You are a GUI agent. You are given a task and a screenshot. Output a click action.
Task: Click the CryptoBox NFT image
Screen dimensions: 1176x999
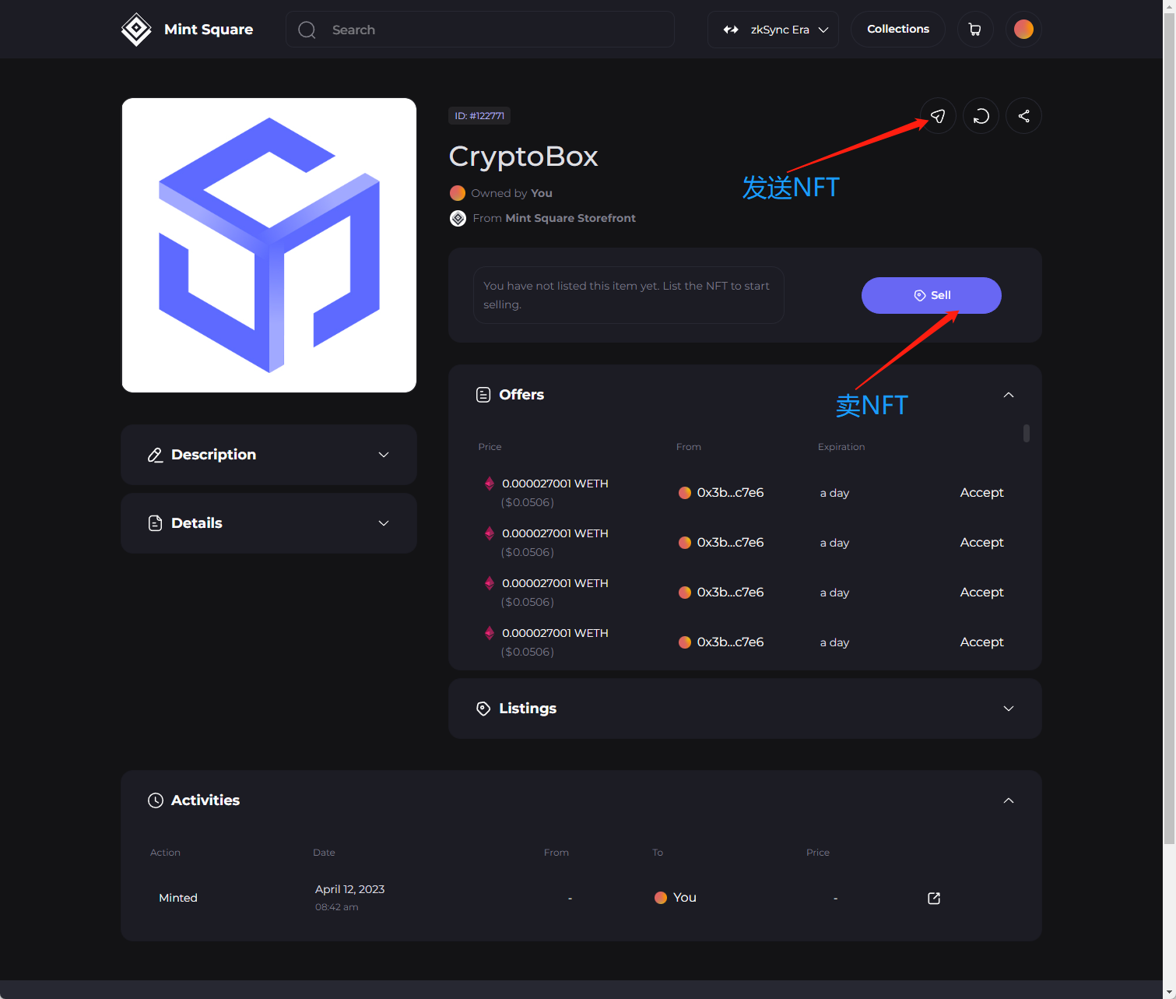pyautogui.click(x=269, y=245)
